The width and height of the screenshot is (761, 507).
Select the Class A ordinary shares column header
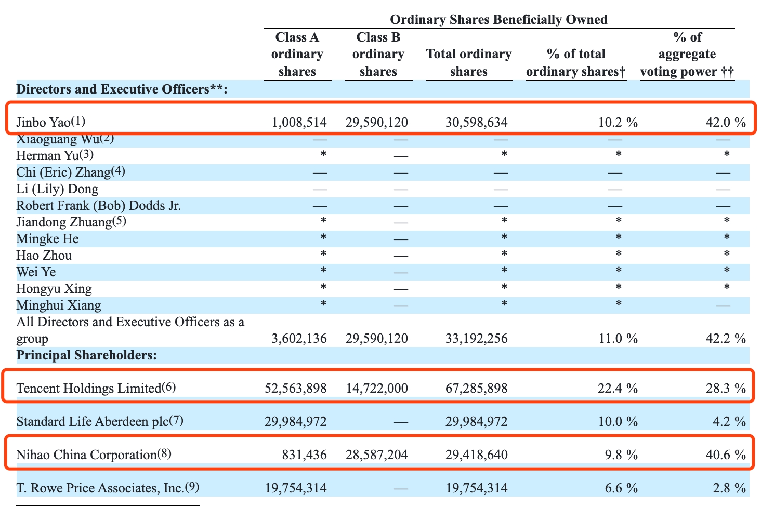[x=297, y=55]
